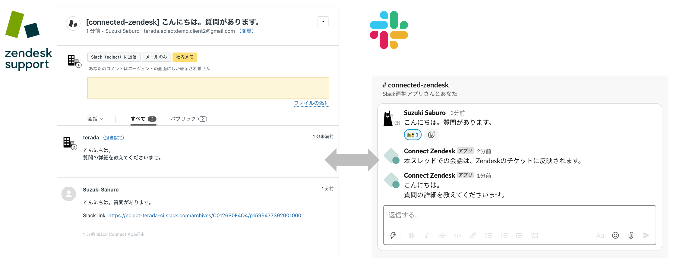
Task: Select the Slack（eclect）に返信 reply option
Action: tap(114, 57)
